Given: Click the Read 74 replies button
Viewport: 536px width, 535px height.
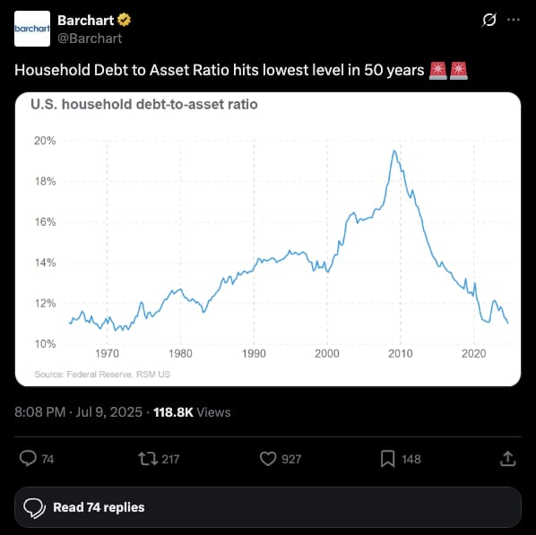Looking at the screenshot, I should click(268, 507).
